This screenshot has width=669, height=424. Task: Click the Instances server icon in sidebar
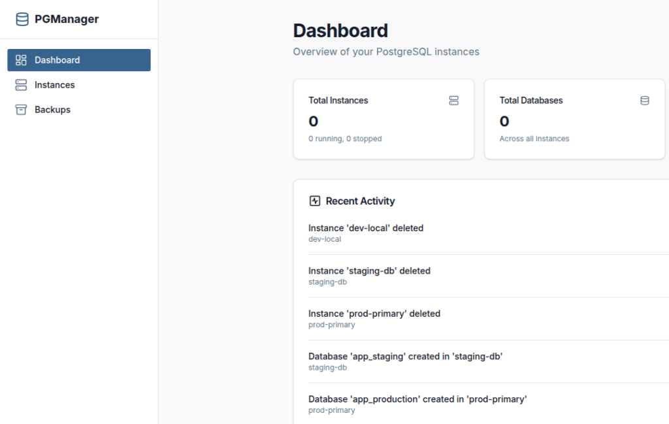pos(21,85)
